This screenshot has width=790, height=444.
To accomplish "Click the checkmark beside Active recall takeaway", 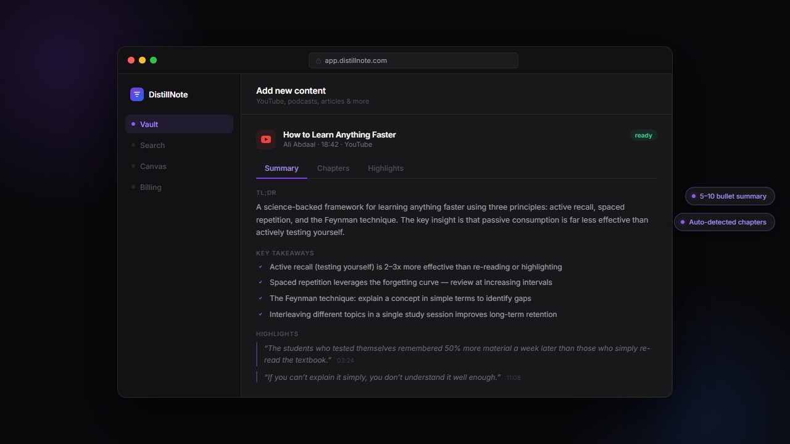I will (260, 267).
